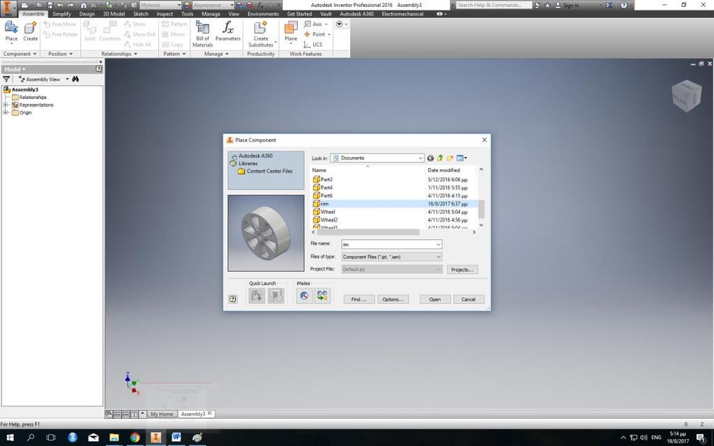Viewport: 714px width, 446px height.
Task: Switch to the Simplify ribbon tab
Action: 61,14
